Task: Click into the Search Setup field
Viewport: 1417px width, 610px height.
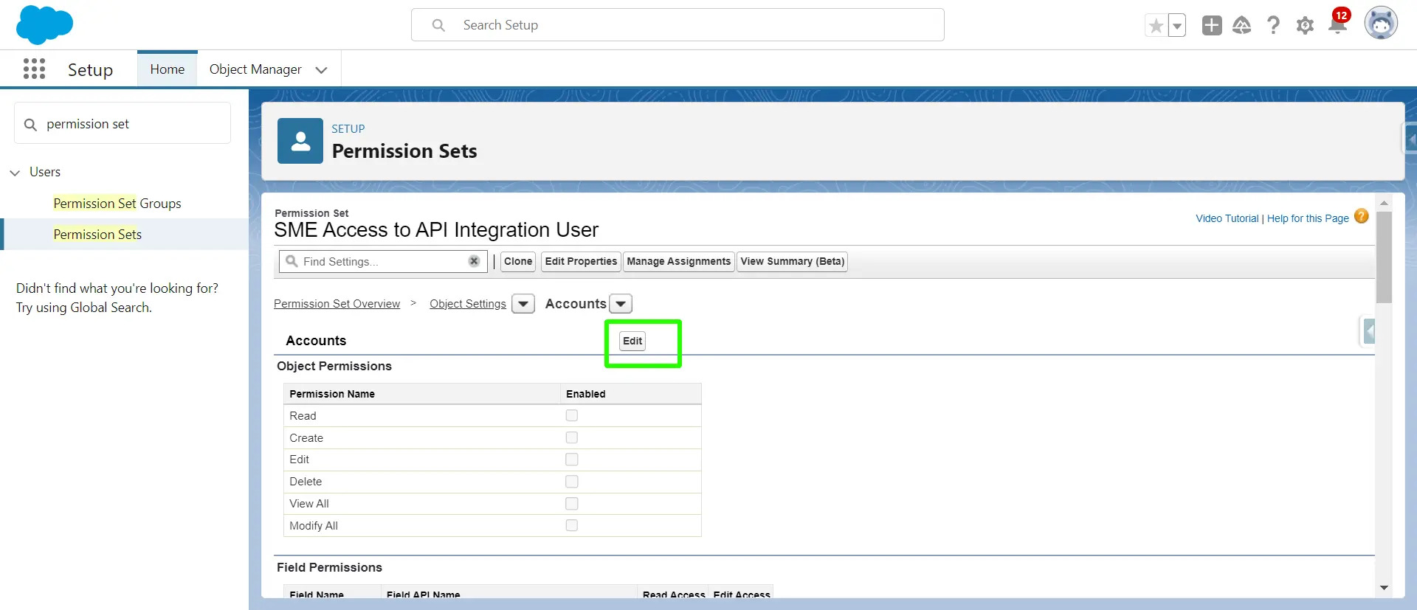Action: (x=678, y=25)
